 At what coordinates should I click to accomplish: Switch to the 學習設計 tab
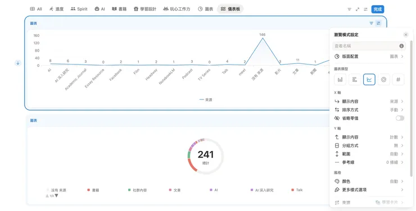pyautogui.click(x=145, y=9)
